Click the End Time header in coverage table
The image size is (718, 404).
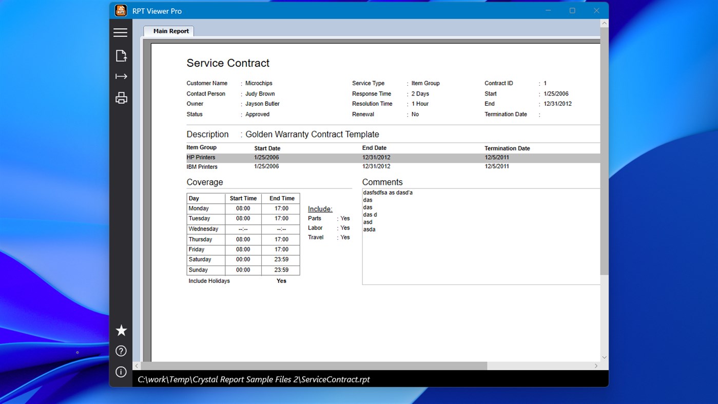click(282, 198)
